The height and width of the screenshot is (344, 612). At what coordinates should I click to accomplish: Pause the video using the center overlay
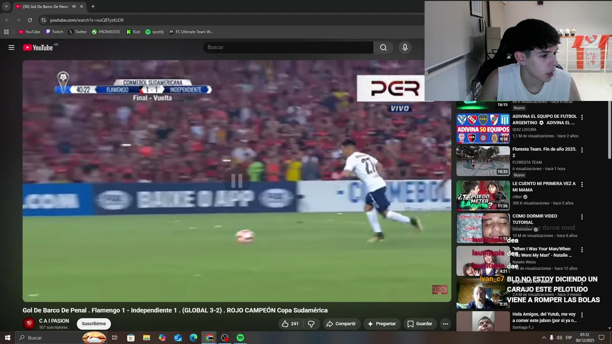pyautogui.click(x=237, y=181)
